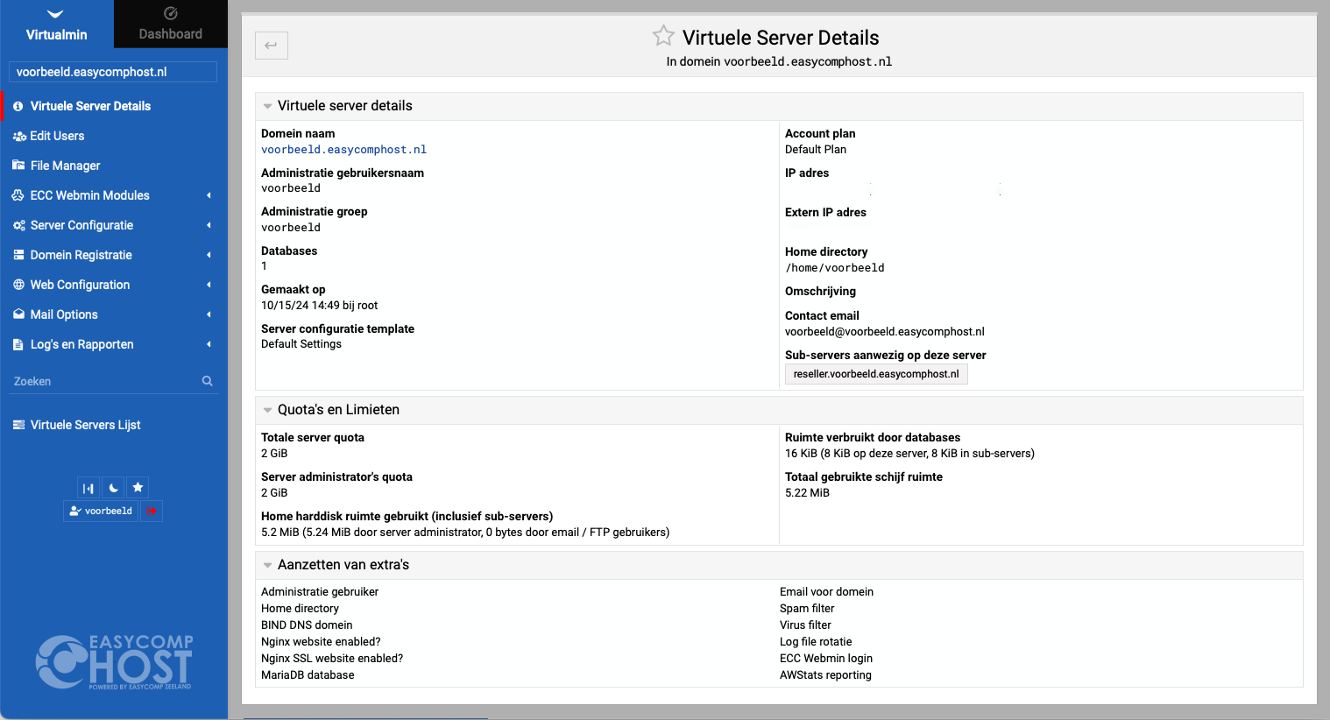Viewport: 1330px width, 720px height.
Task: Select the '5.22 MiB' disk usage value
Action: click(x=807, y=493)
